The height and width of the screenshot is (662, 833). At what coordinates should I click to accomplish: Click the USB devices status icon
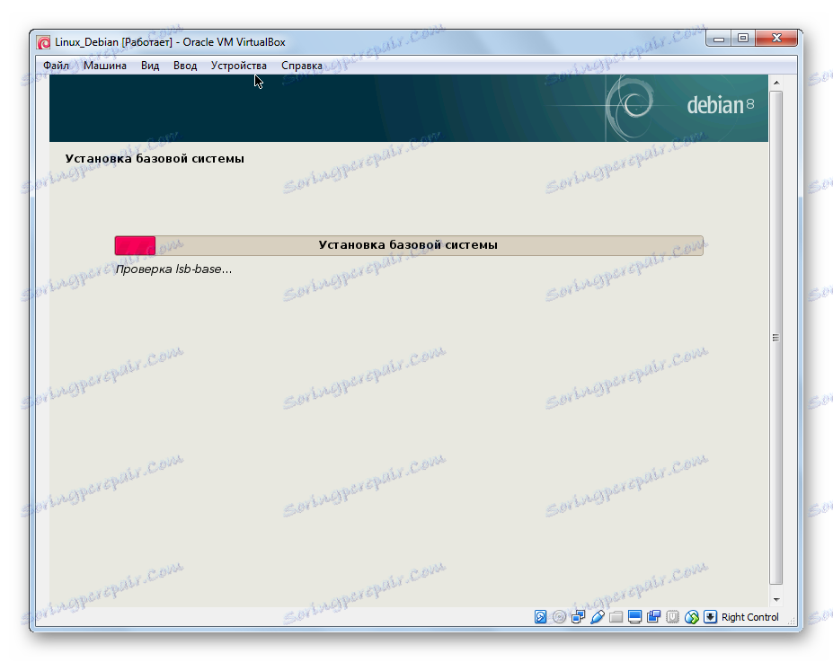pyautogui.click(x=598, y=616)
